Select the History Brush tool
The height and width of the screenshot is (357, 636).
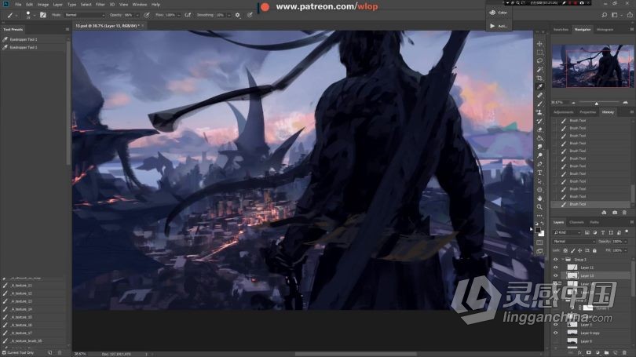tap(539, 121)
